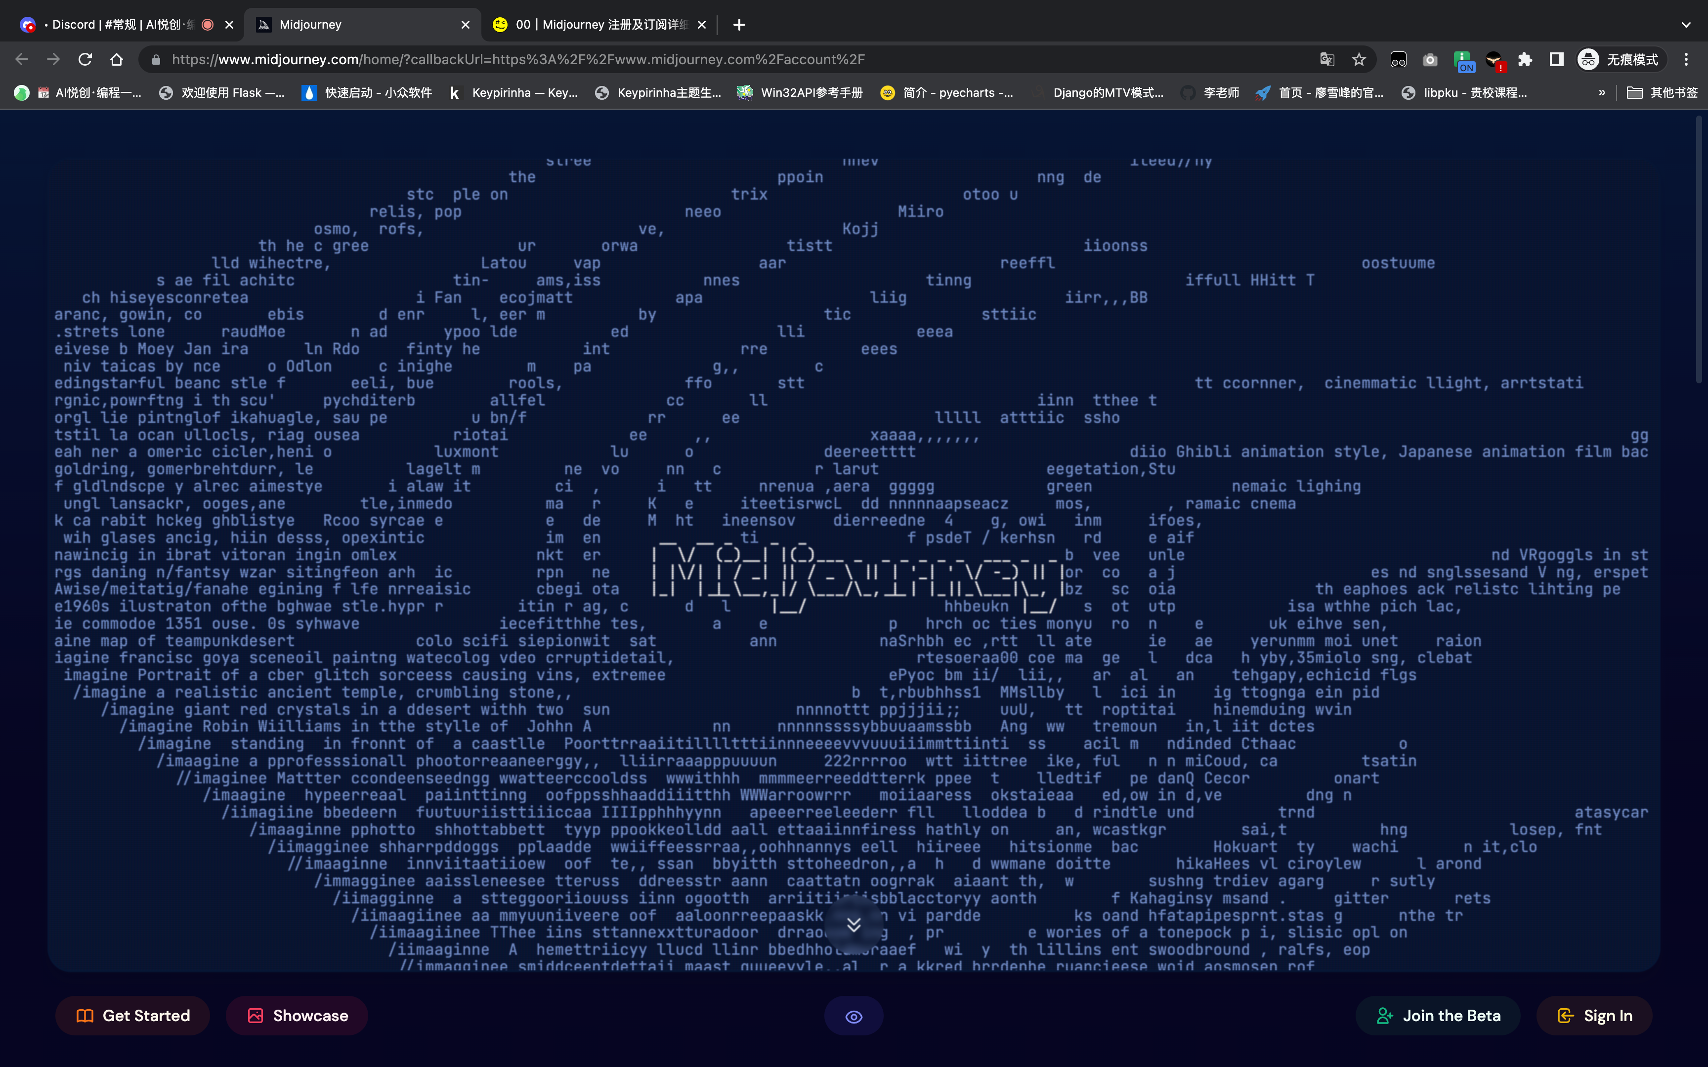Open the 快速启动 - 小众软件 bookmark
This screenshot has height=1067, width=1708.
click(x=367, y=92)
